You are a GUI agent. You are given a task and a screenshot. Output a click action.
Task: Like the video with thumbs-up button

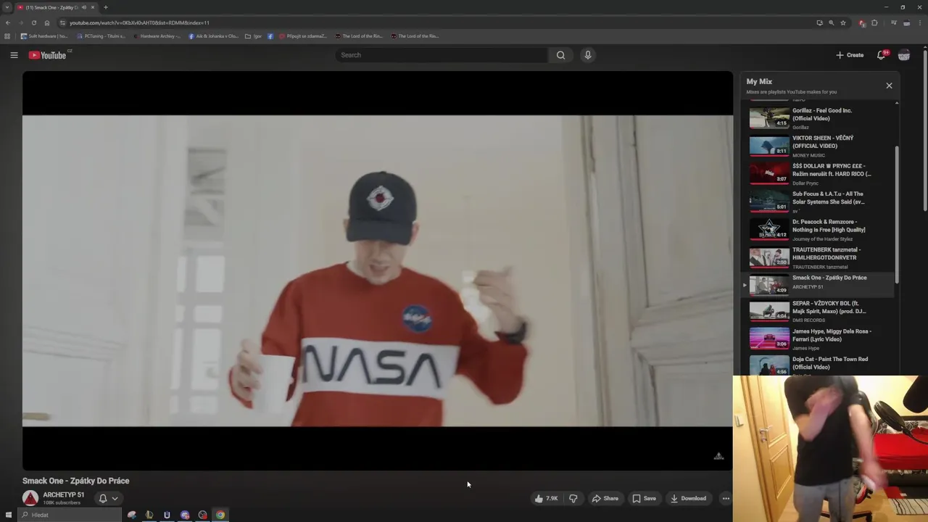click(546, 498)
